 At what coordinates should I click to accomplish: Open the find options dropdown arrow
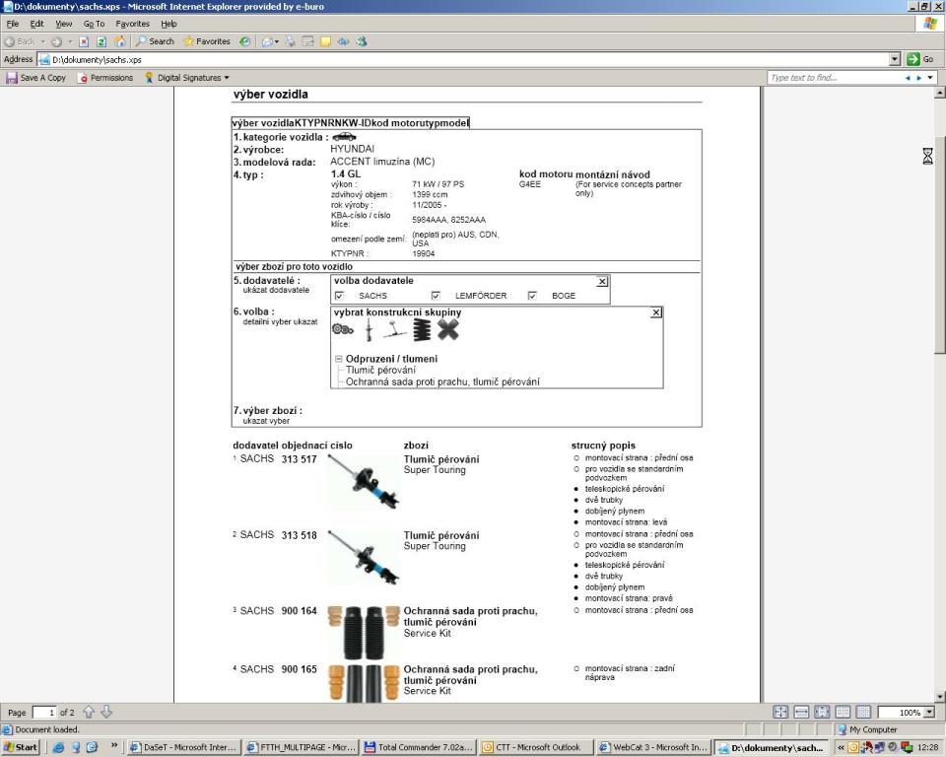click(930, 78)
